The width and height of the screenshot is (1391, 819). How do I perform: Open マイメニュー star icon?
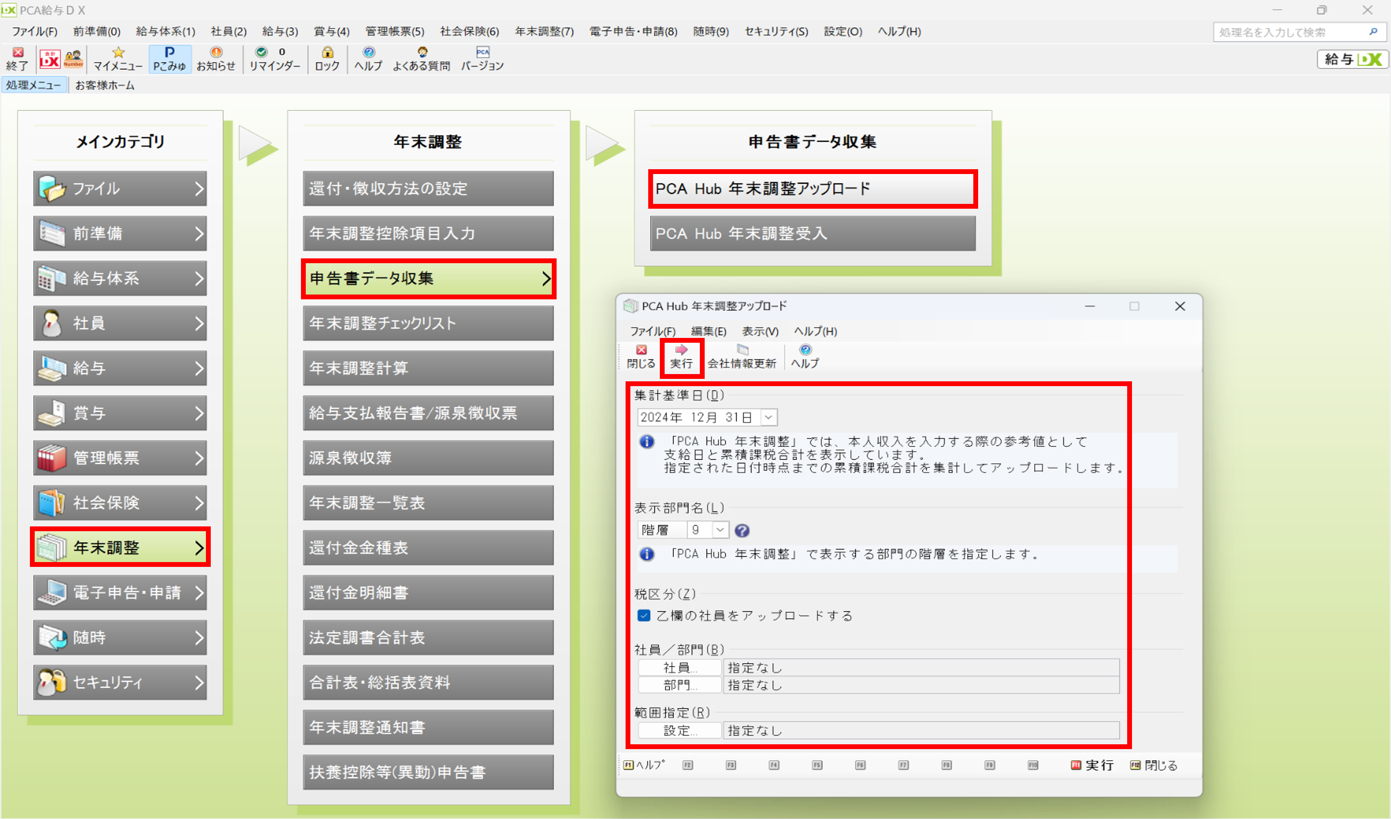(118, 58)
